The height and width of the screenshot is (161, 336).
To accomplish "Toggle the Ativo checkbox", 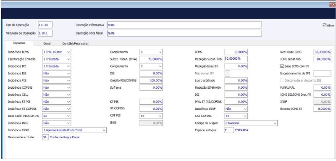I will tap(324, 25).
